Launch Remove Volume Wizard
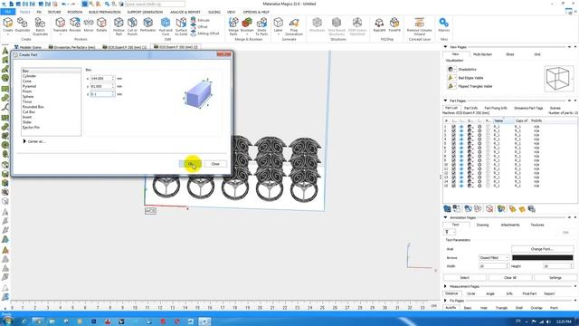The image size is (579, 326). [x=419, y=26]
